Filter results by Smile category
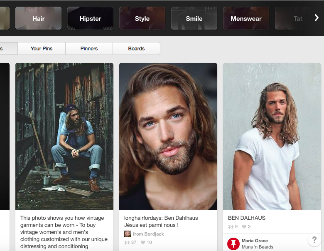This screenshot has height=251, width=324. point(194,18)
